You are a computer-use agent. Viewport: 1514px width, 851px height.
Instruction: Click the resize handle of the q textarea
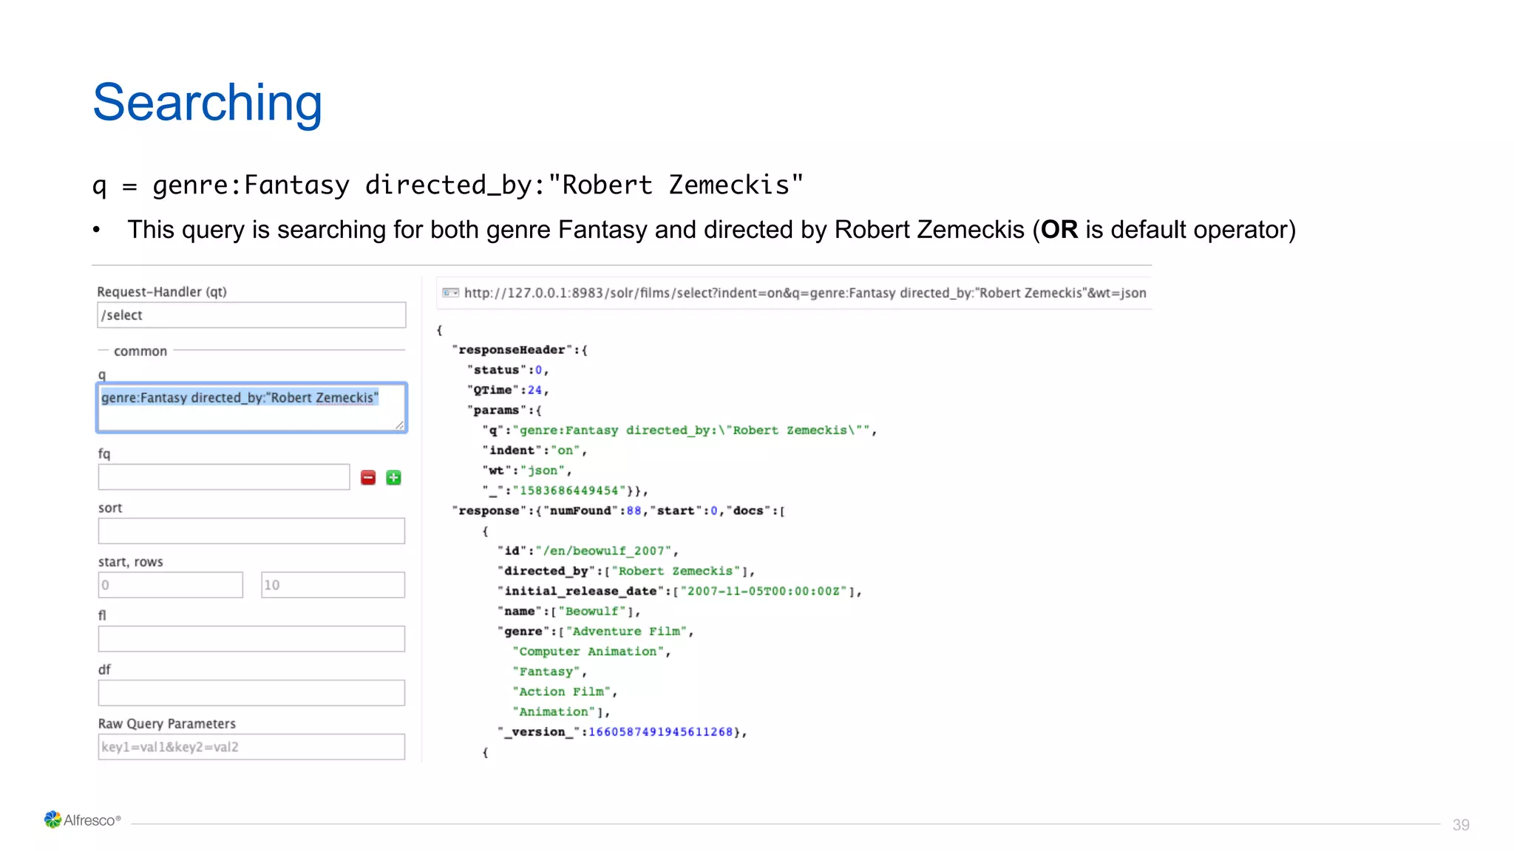[x=399, y=425]
